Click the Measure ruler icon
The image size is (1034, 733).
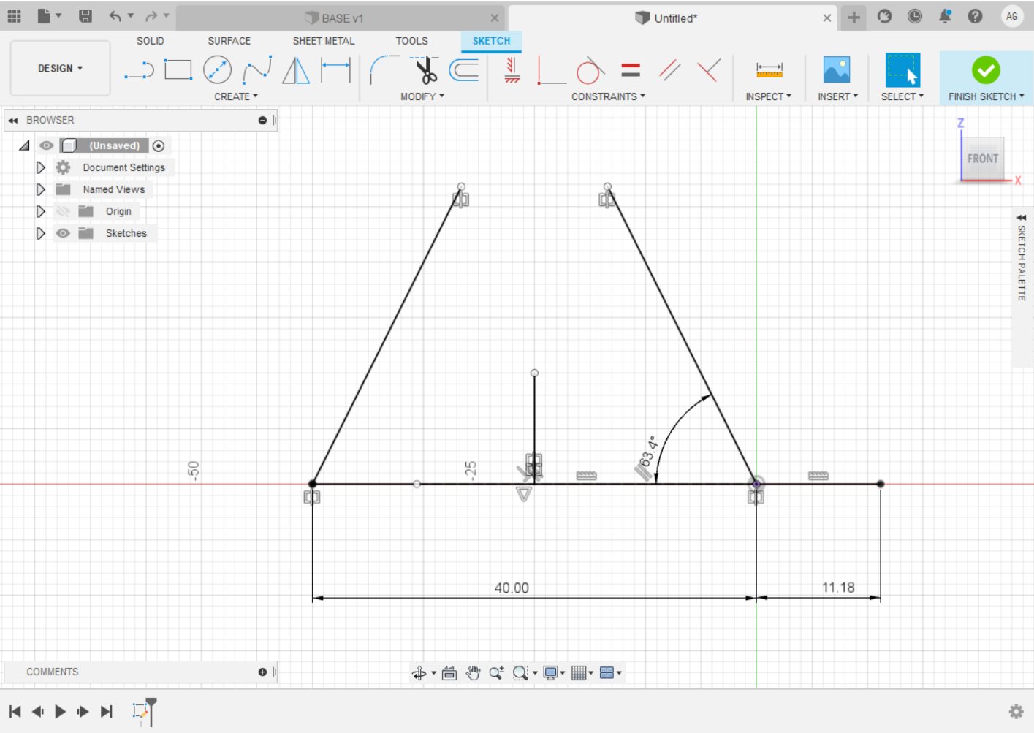pyautogui.click(x=769, y=70)
